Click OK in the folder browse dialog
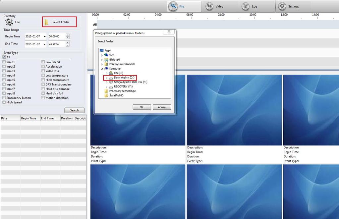 [141, 107]
